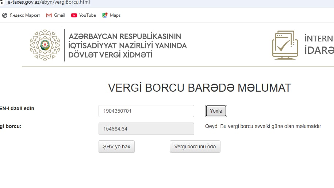This screenshot has width=334, height=188.
Task: Click the Google Maps pin icon
Action: click(x=105, y=15)
